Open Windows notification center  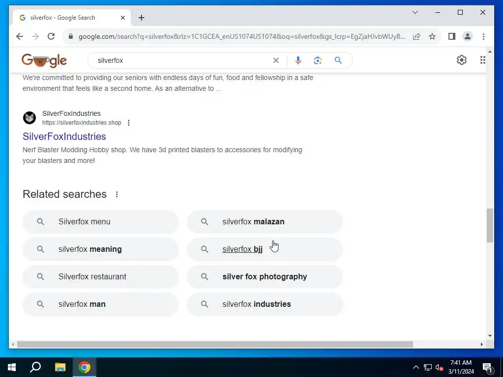pyautogui.click(x=488, y=367)
